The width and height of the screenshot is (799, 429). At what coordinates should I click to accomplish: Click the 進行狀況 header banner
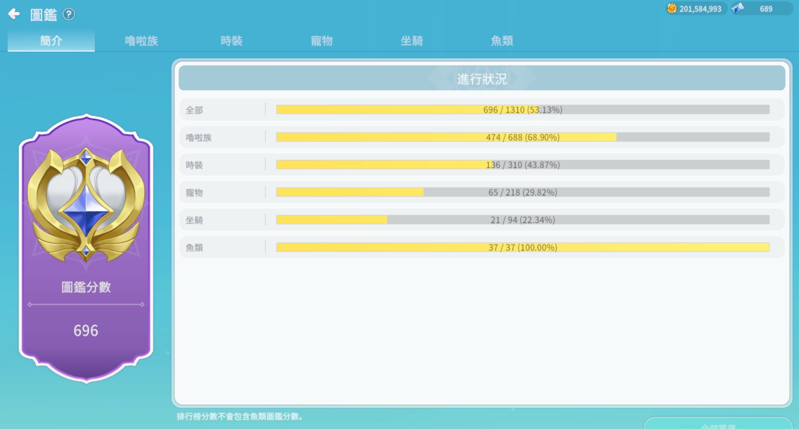482,78
